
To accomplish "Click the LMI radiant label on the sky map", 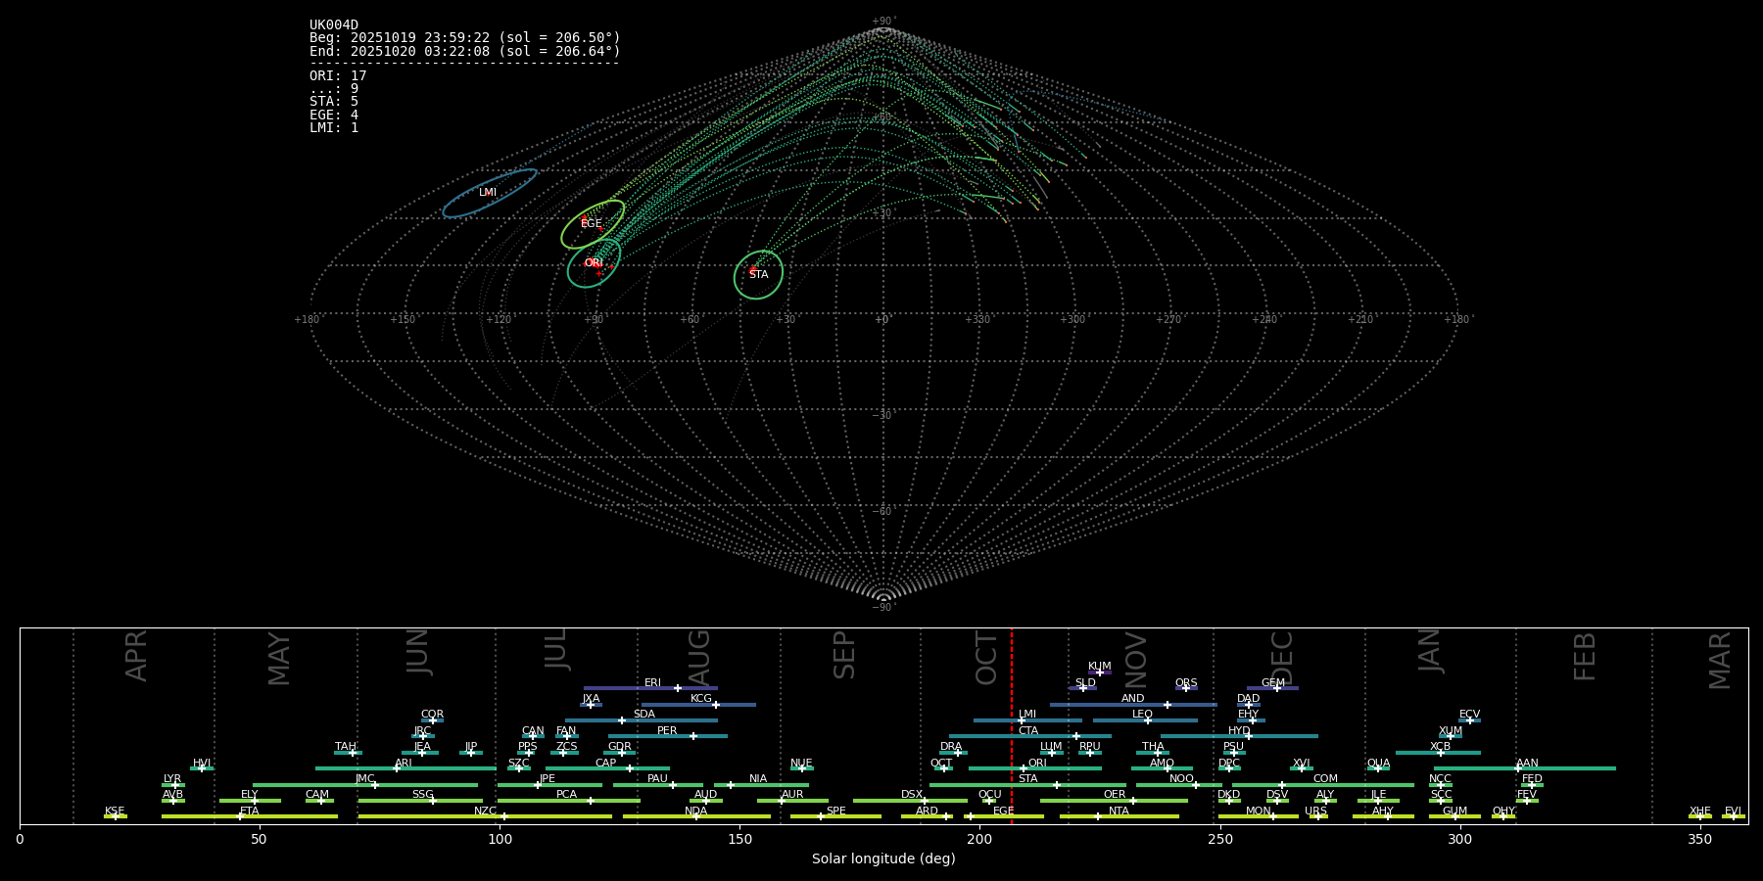I will coord(488,193).
